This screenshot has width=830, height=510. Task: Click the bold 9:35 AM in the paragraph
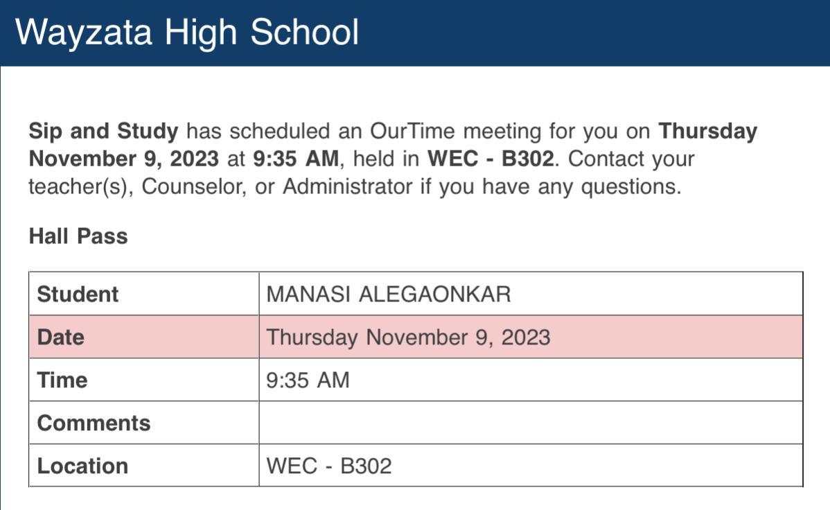[295, 159]
